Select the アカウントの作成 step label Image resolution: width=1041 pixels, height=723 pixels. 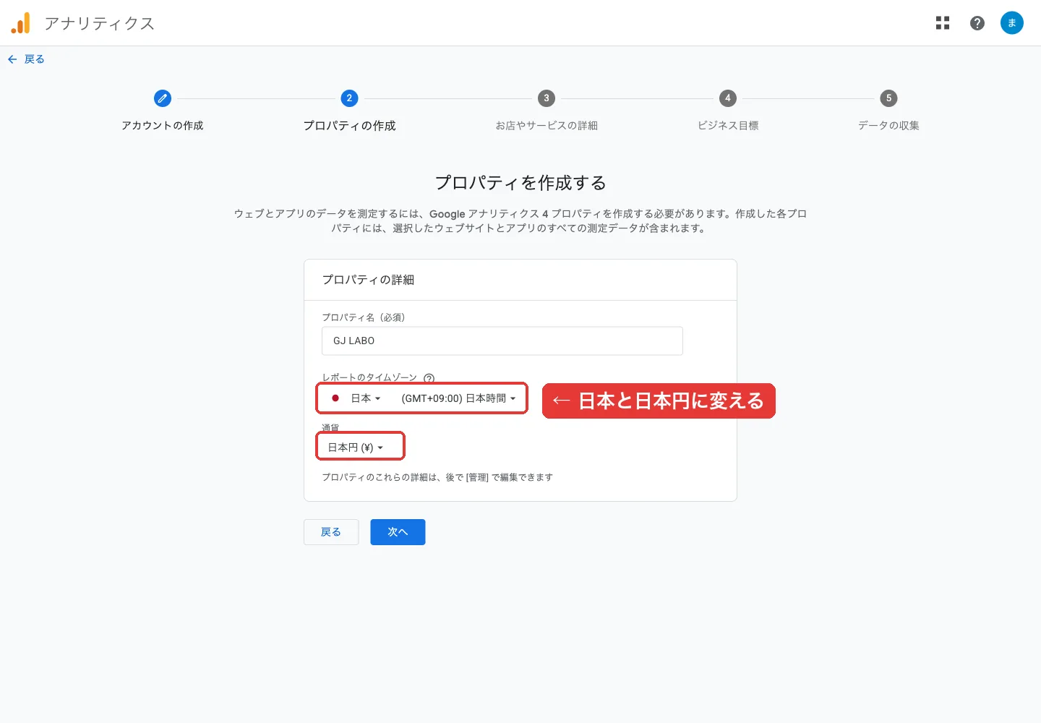point(163,126)
